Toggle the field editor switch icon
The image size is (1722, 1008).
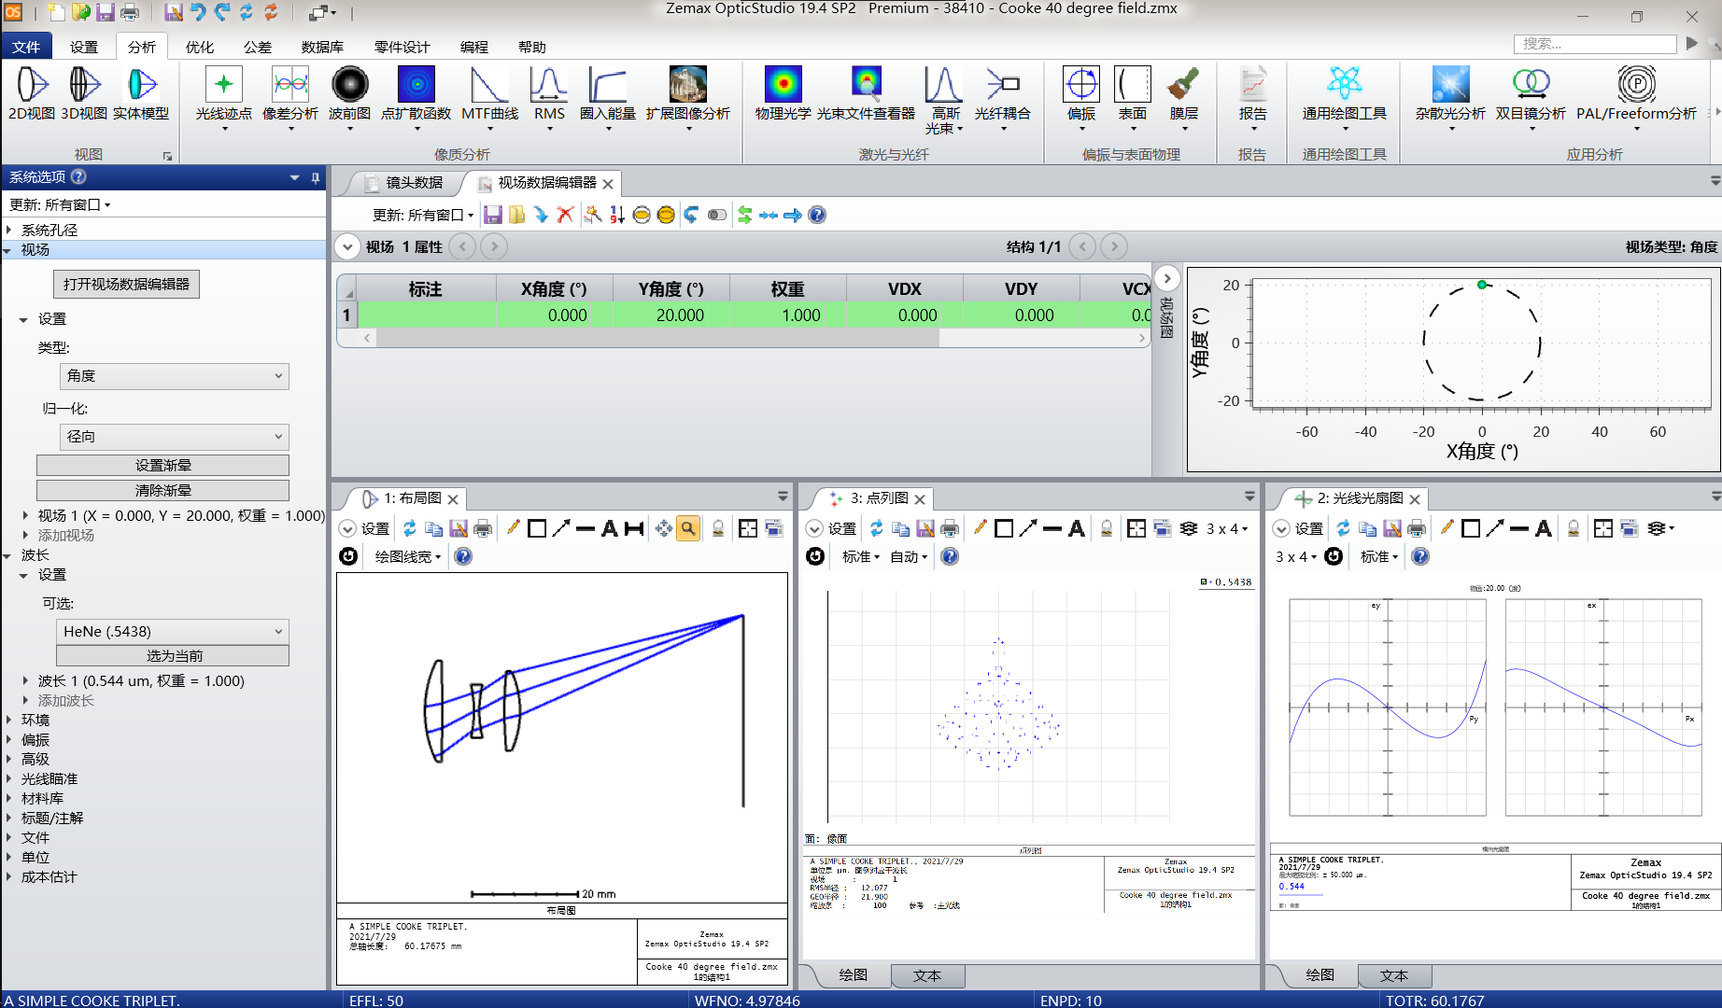[716, 215]
